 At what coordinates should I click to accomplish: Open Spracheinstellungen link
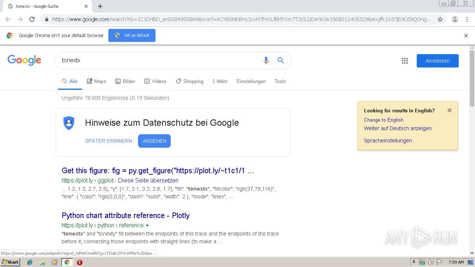pos(388,141)
